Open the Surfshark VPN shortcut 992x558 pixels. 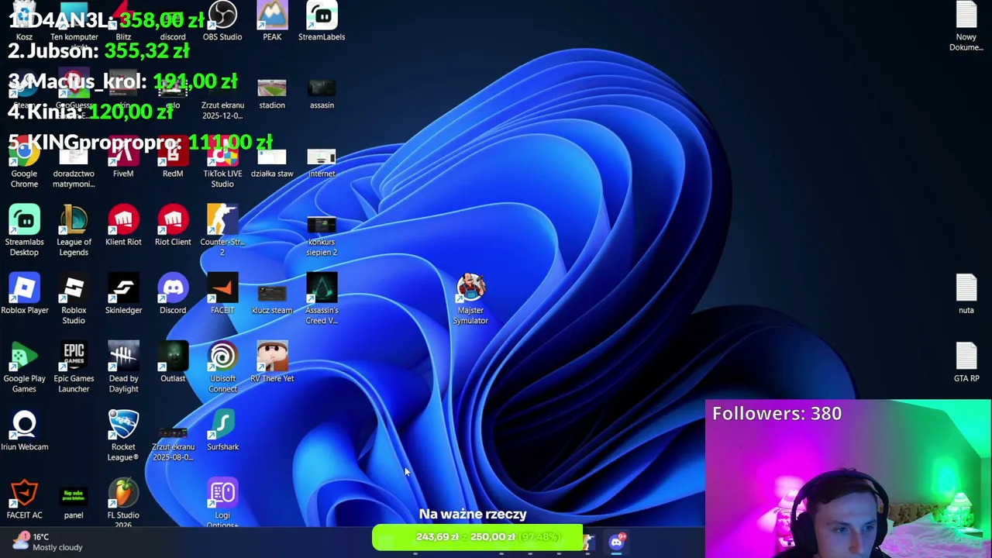pyautogui.click(x=222, y=430)
